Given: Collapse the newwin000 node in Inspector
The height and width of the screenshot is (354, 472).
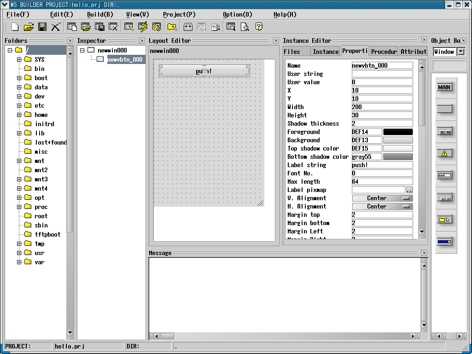Looking at the screenshot, I should [82, 50].
